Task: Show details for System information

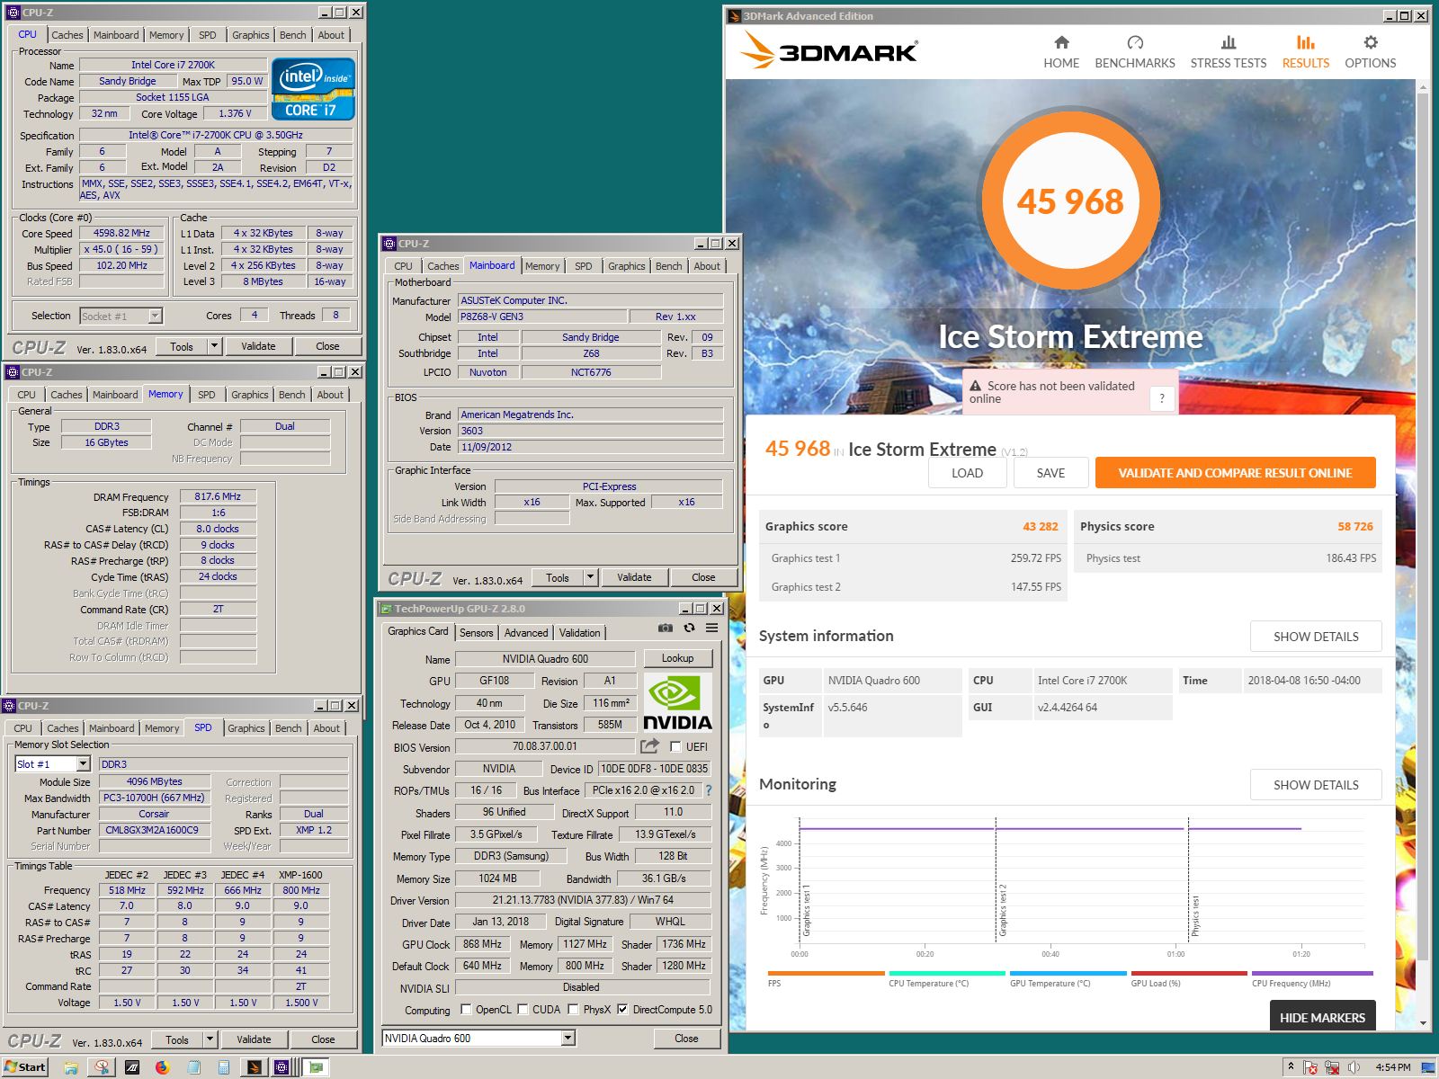Action: click(x=1316, y=637)
